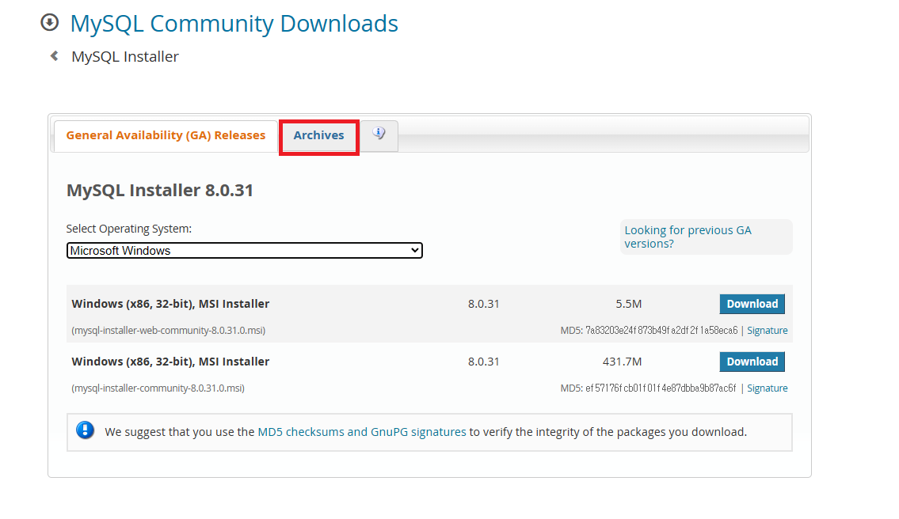Click the 8.0.31 version in the 5.5M row
Viewport: 899px width, 519px height.
click(x=483, y=304)
